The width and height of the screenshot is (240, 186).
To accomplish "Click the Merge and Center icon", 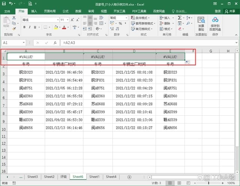I will pyautogui.click(x=101, y=23).
